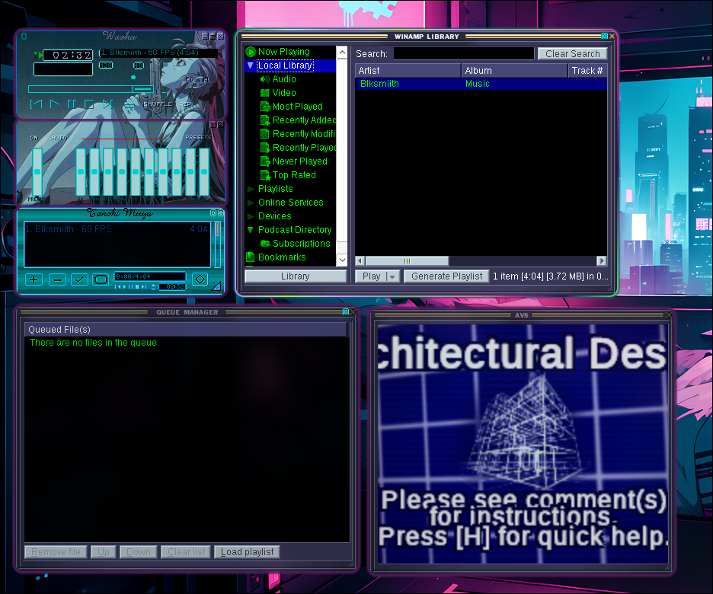Expand the Playlists tree node
Screen dimensions: 713x594
point(251,189)
